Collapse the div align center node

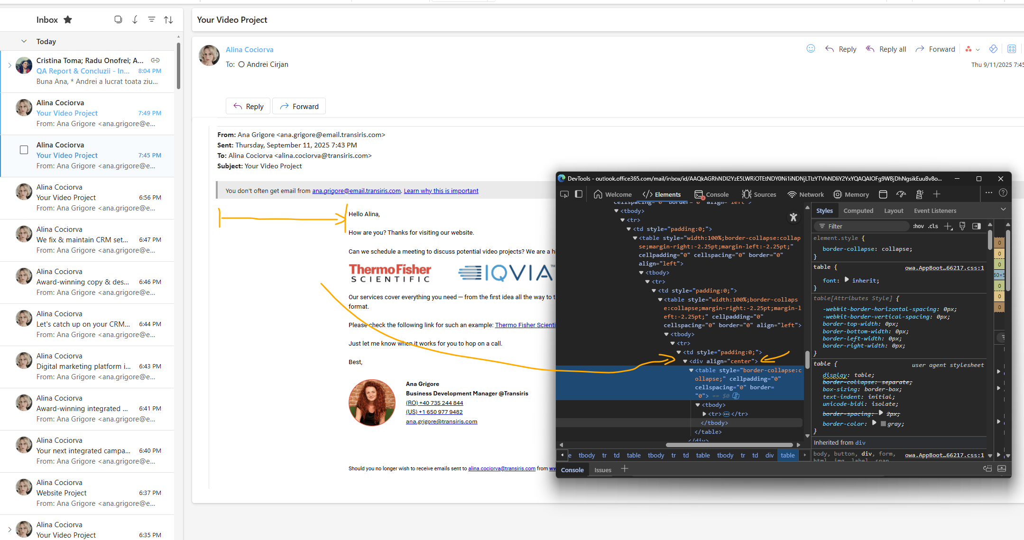point(685,361)
